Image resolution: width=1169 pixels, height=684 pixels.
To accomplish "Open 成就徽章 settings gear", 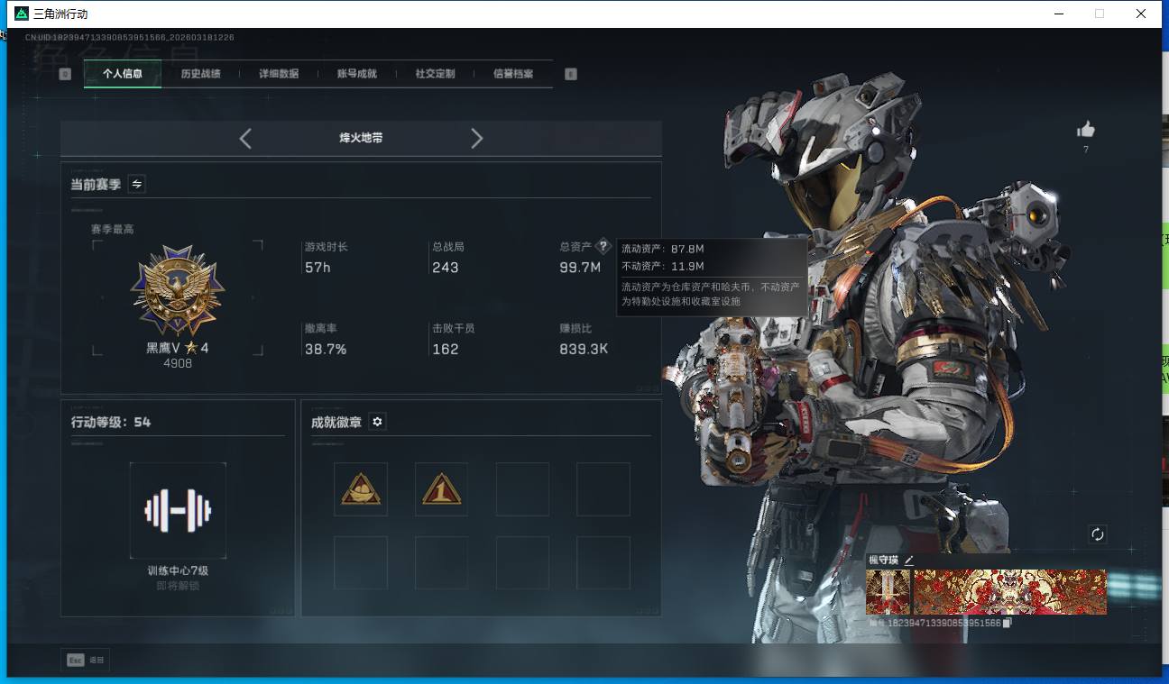I will [x=377, y=422].
